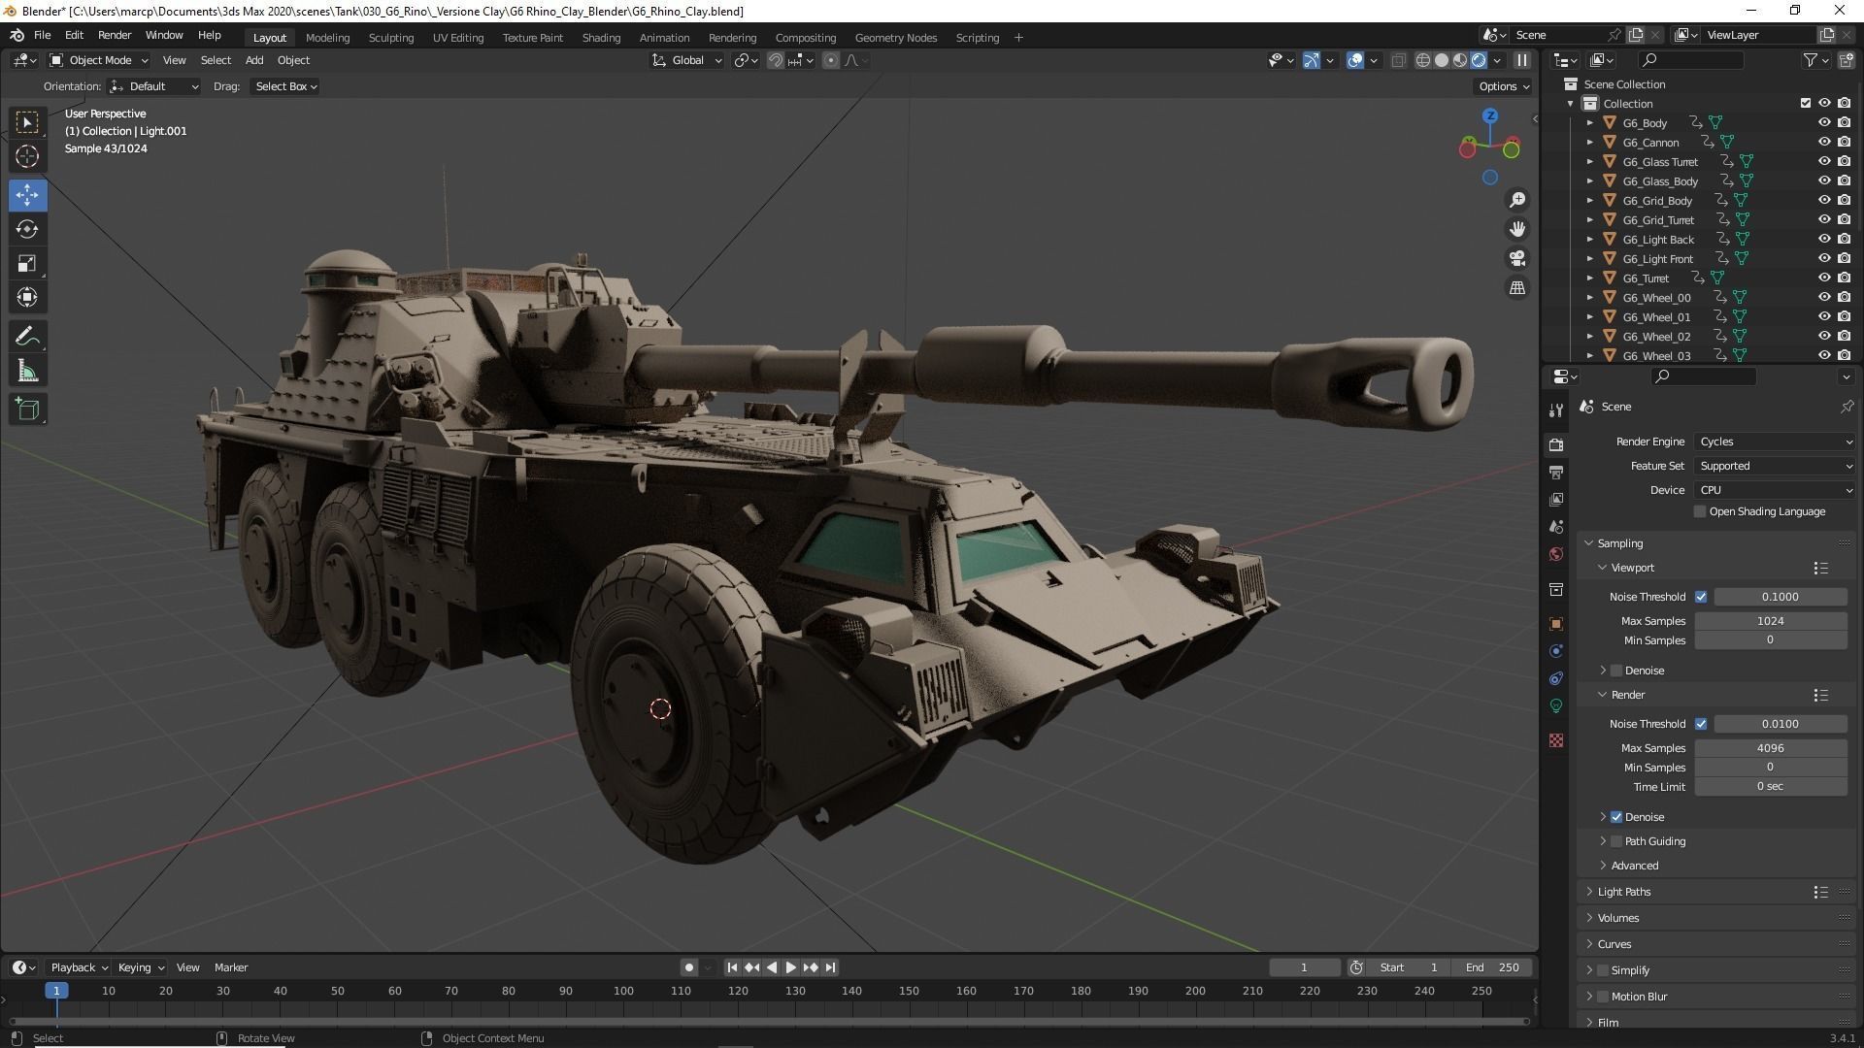Enable Open Shading Language checkbox
This screenshot has width=1864, height=1048.
(1700, 511)
